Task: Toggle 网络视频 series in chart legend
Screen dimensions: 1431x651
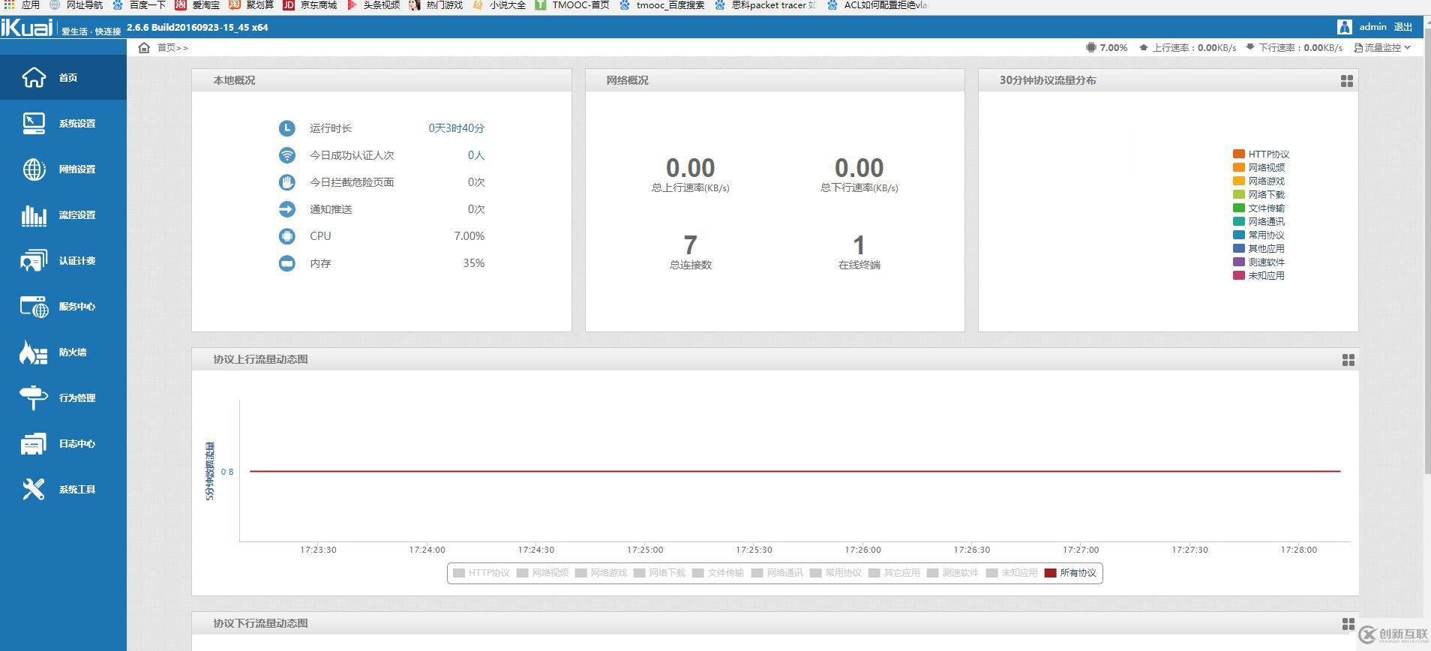Action: [x=542, y=573]
